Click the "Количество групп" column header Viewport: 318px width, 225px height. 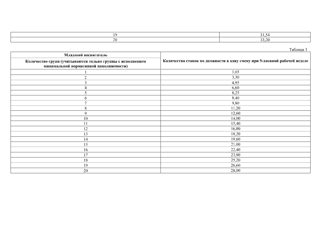click(86, 63)
